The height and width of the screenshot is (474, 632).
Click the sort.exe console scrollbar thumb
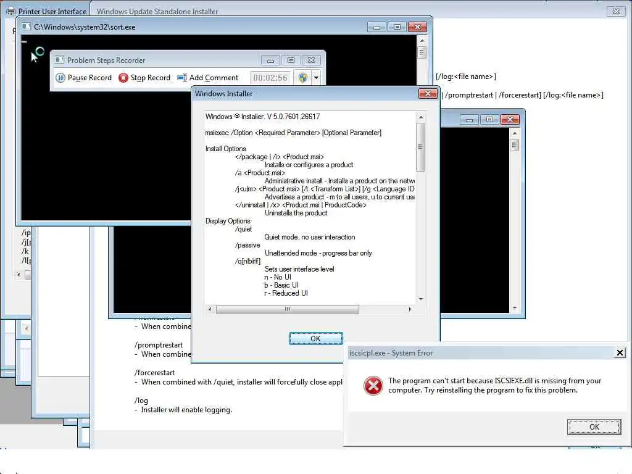tap(422, 52)
